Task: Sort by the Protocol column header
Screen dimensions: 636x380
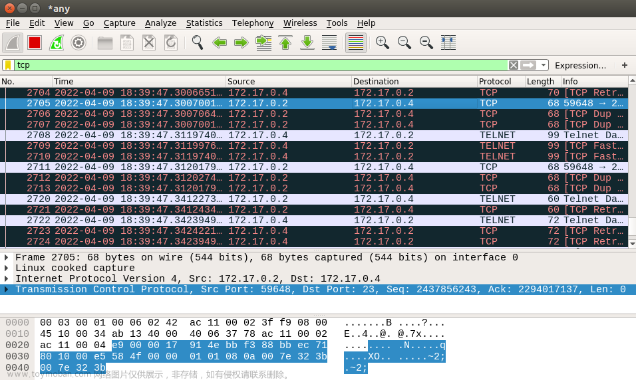Action: (x=501, y=82)
